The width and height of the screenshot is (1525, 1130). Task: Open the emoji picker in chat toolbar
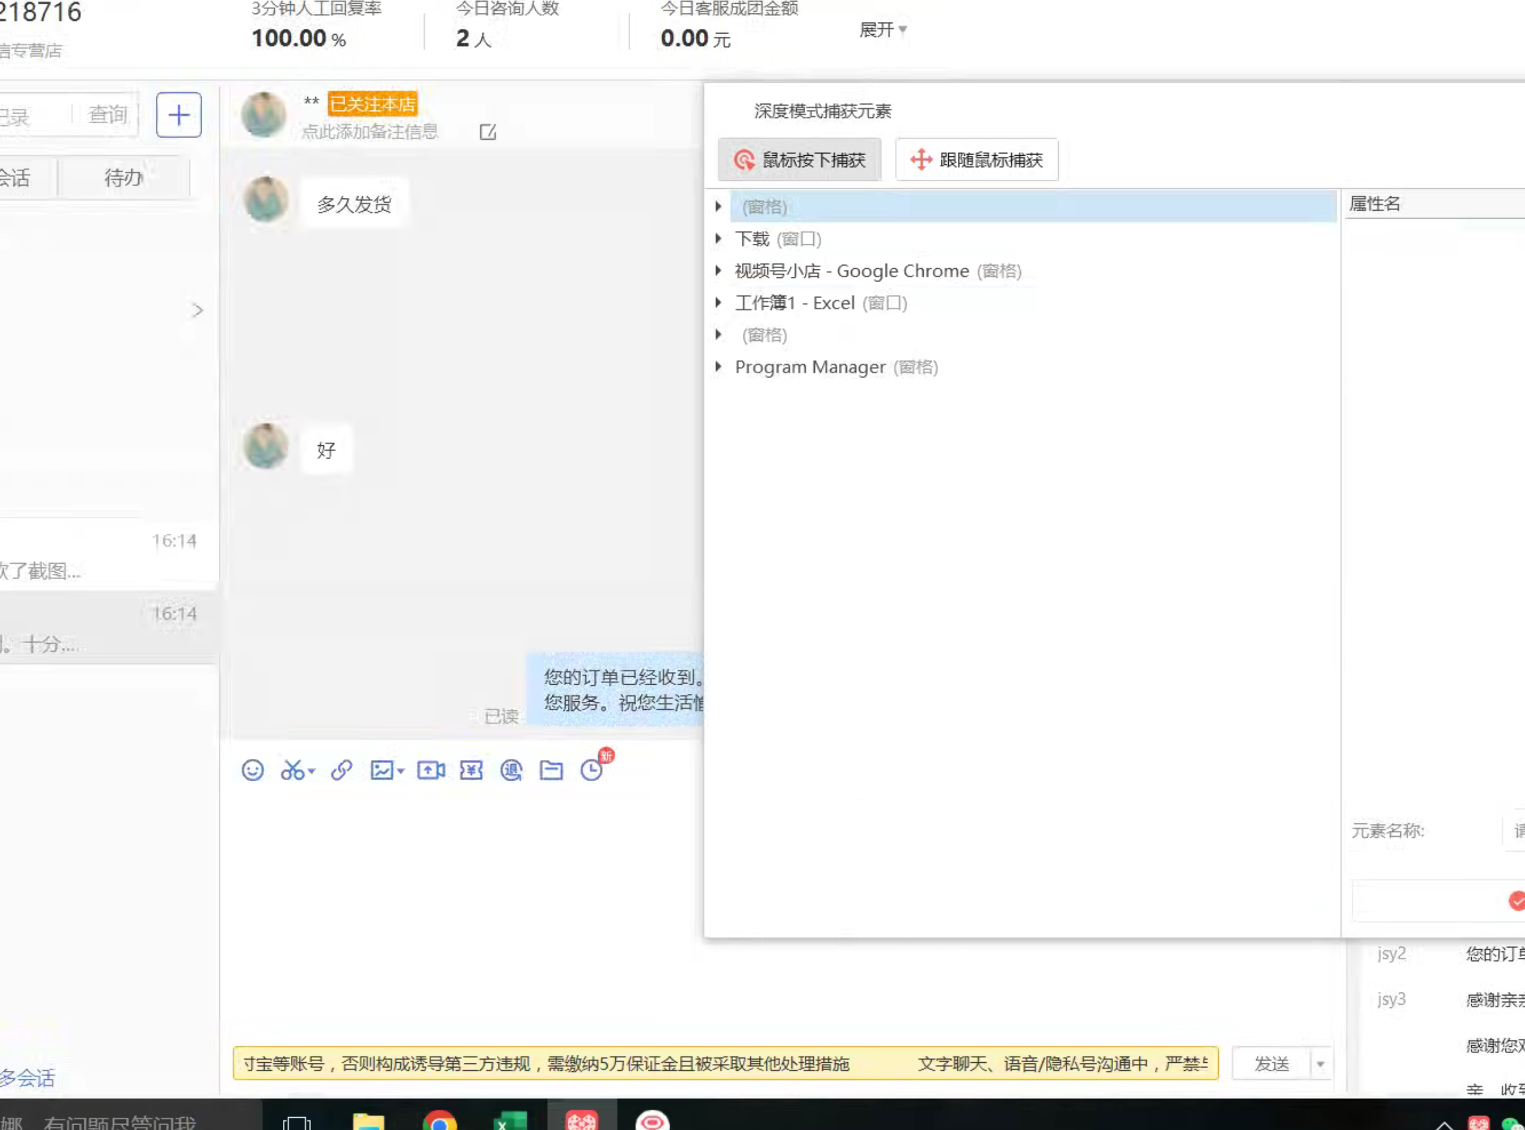point(252,770)
